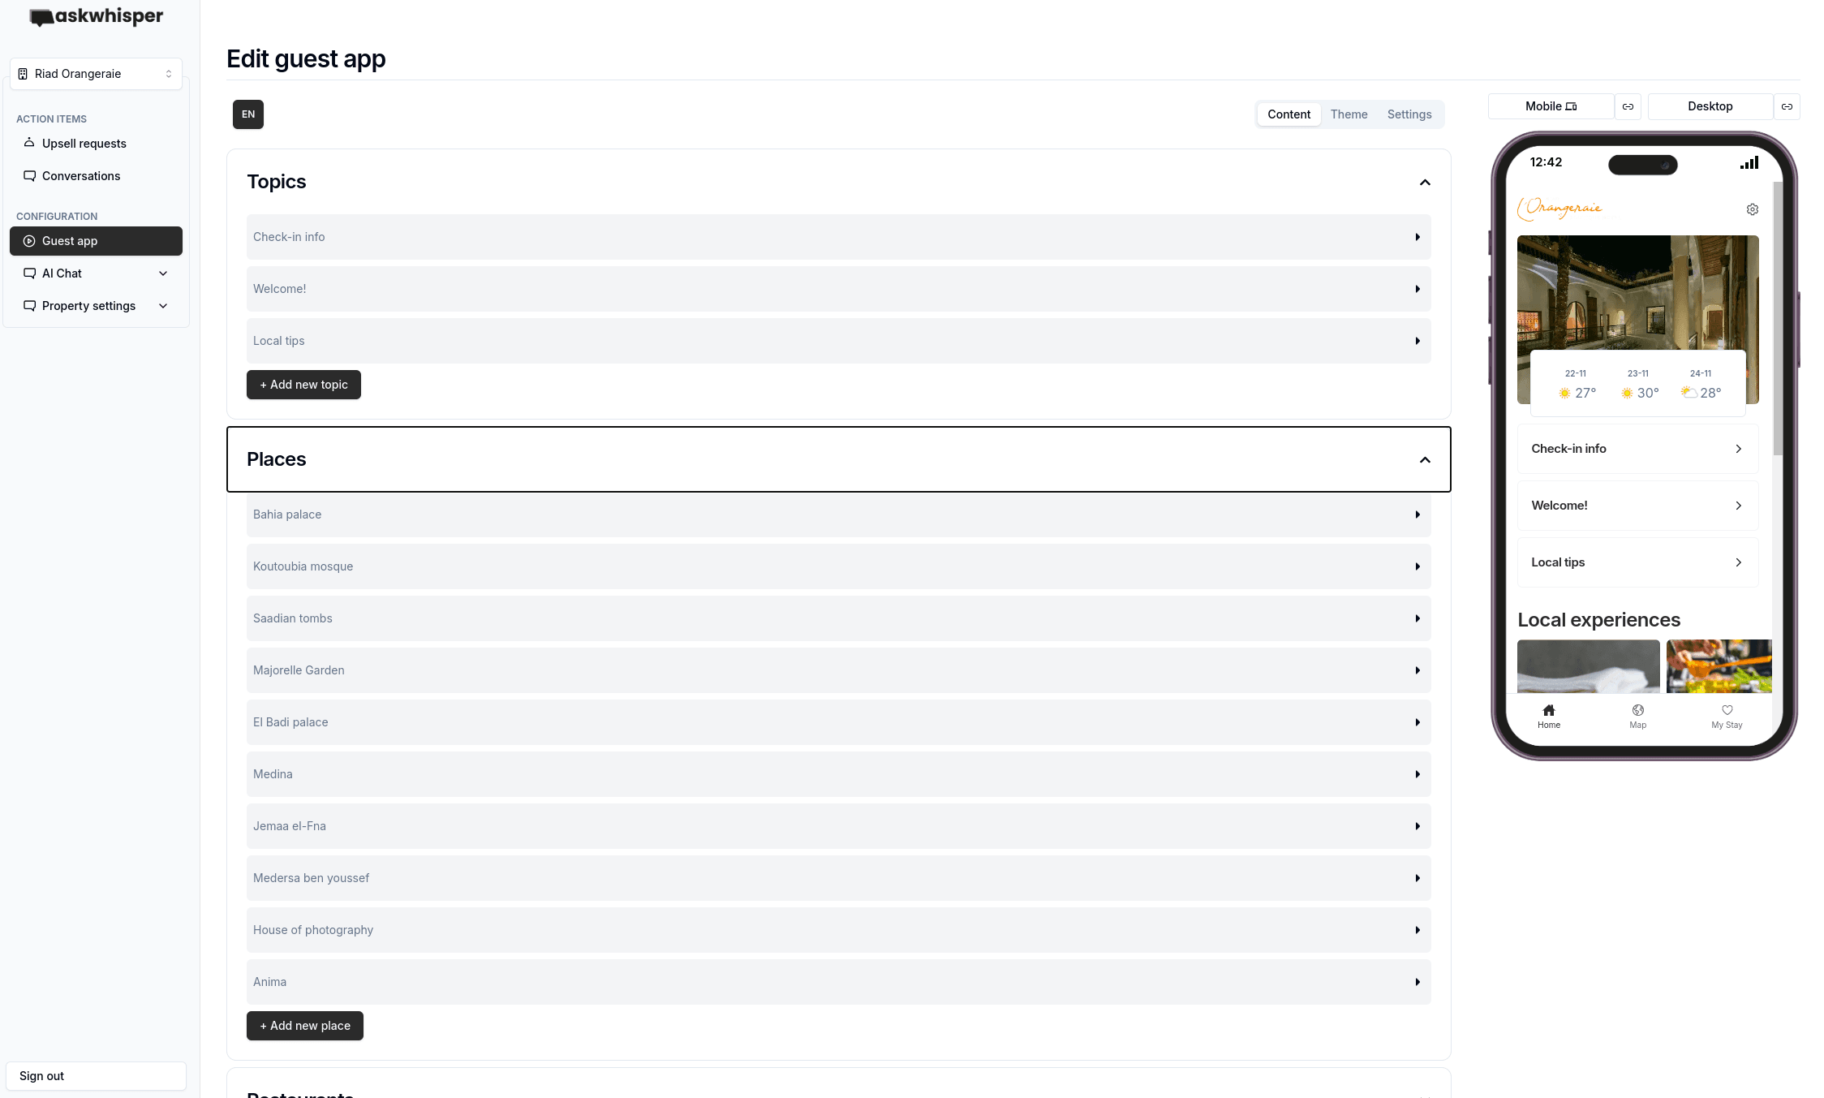Switch preview to Mobile view
This screenshot has height=1098, width=1824.
click(x=1551, y=106)
